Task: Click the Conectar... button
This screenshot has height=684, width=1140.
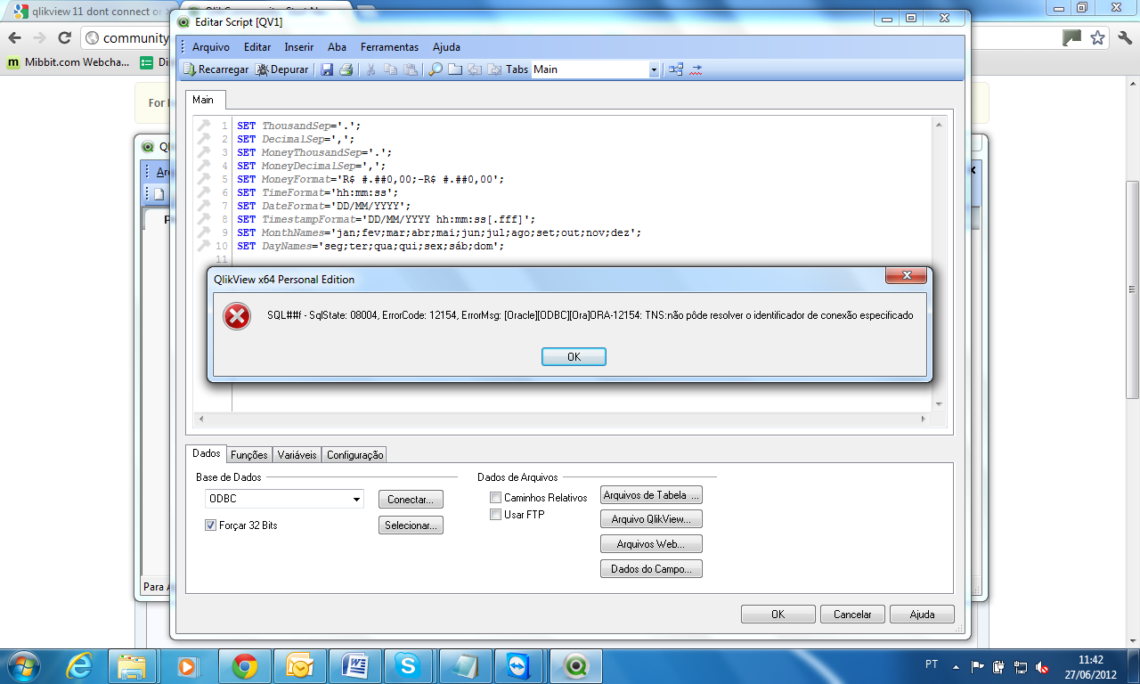Action: [411, 500]
